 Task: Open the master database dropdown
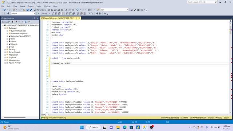pyautogui.click(x=34, y=13)
